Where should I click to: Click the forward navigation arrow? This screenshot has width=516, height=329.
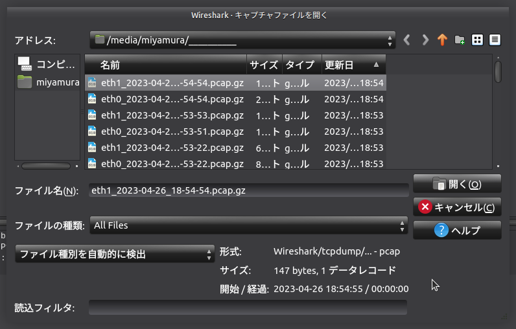coord(425,40)
